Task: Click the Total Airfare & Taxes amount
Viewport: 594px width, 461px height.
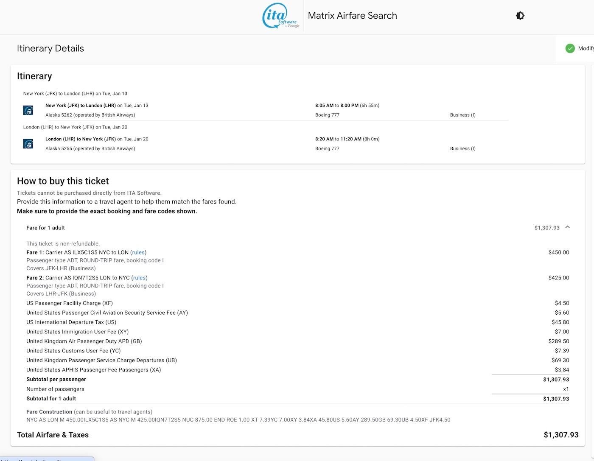Action: (x=561, y=435)
